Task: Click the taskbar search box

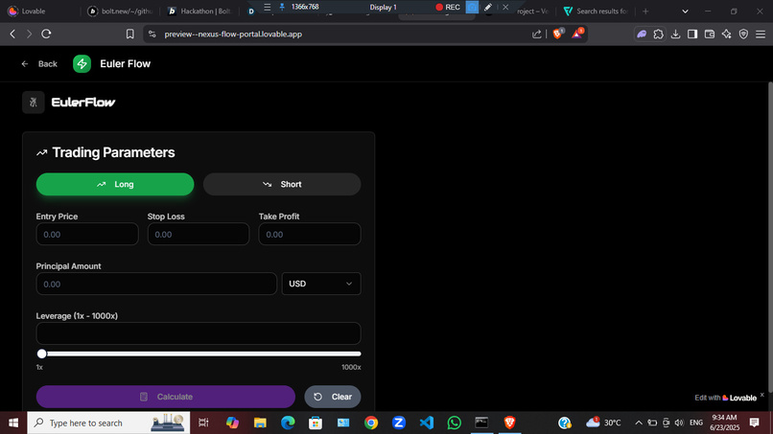Action: click(x=108, y=423)
